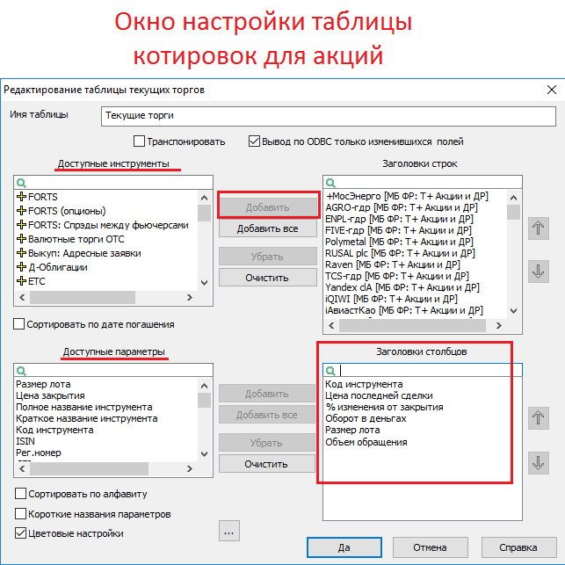Confirm with the Да button
565x565 pixels.
coord(344,547)
